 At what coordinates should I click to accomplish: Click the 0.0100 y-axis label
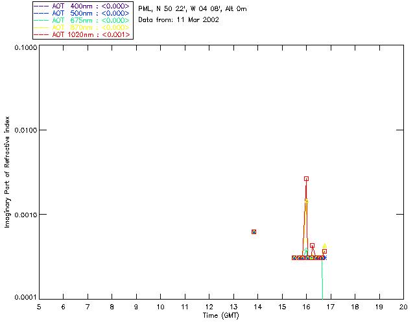[x=25, y=130]
